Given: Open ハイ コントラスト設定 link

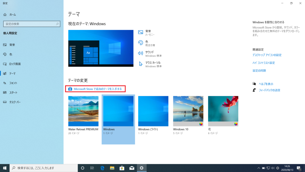Looking at the screenshot, I should pos(264,63).
